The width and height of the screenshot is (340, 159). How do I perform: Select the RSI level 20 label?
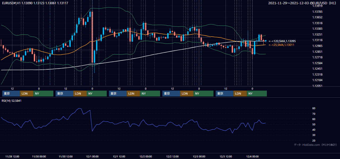(x=314, y=140)
